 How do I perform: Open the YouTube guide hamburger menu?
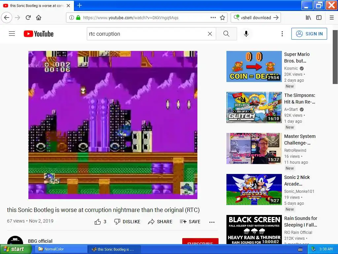click(12, 34)
